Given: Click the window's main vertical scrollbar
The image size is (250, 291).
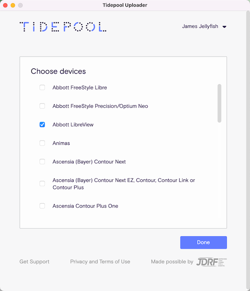Looking at the screenshot, I should (248, 151).
